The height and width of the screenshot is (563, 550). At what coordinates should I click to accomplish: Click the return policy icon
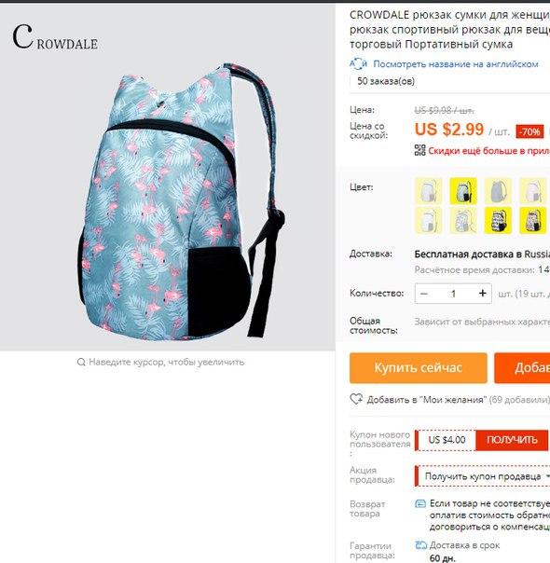click(x=420, y=503)
